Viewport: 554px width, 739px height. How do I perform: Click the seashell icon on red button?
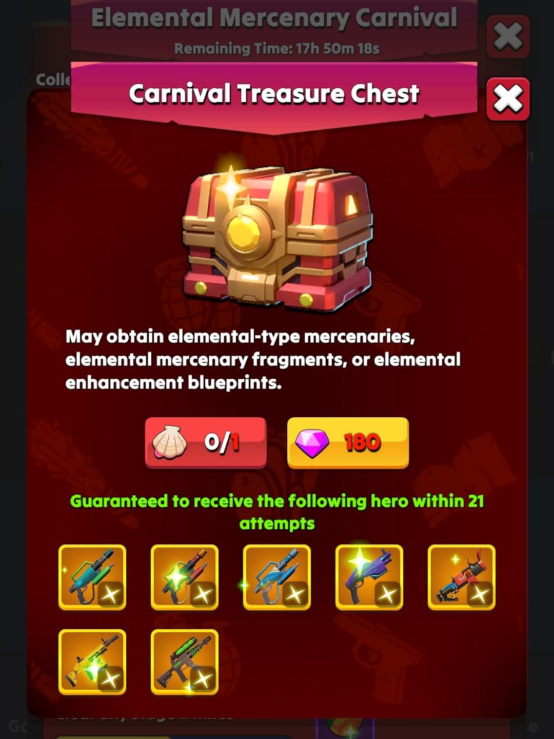tap(170, 442)
